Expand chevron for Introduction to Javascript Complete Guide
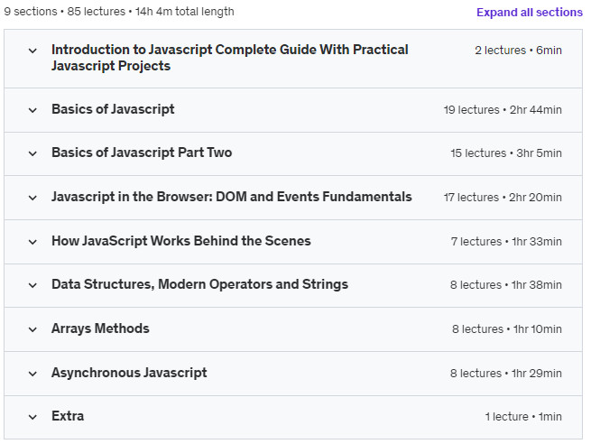Screen dimensions: 591x444 [32, 51]
